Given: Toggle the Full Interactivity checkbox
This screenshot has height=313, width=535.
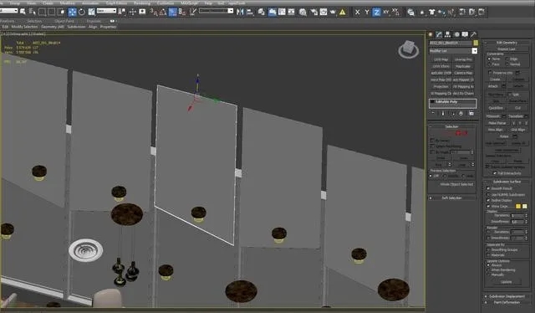Looking at the screenshot, I should tap(495, 173).
